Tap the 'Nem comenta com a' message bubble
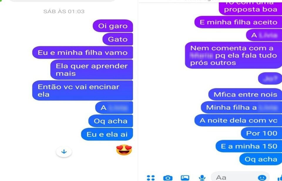Image resolution: width=282 pixels, height=181 pixels. [x=234, y=56]
